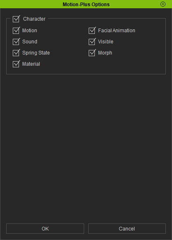Click the Sound label text
Screen dimensions: 172x240
[x=30, y=42]
